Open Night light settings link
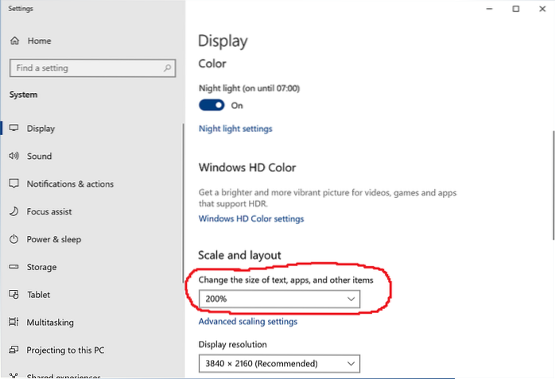This screenshot has height=379, width=555. click(x=235, y=129)
